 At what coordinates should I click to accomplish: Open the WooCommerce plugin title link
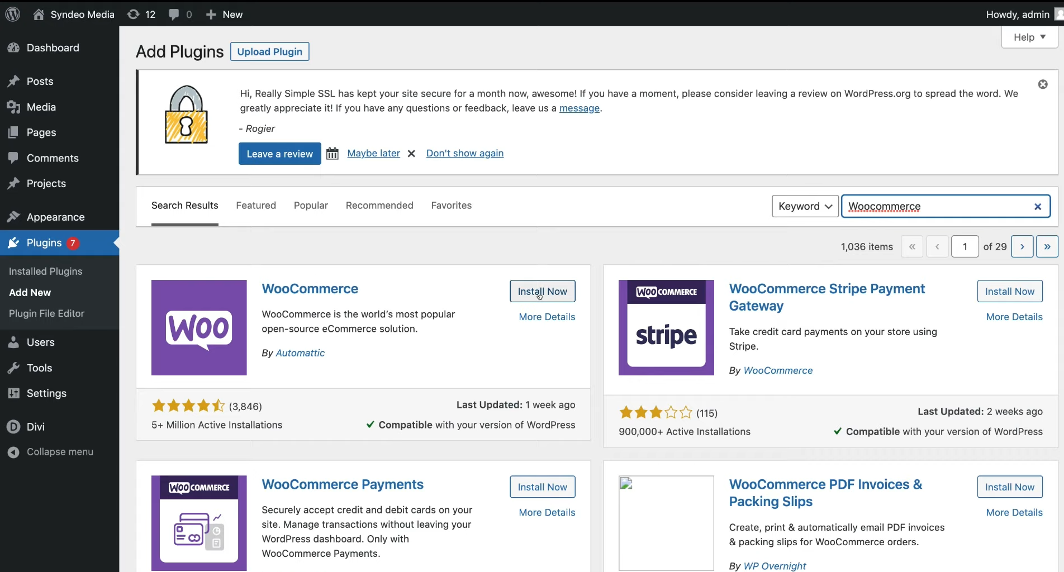[x=310, y=289]
